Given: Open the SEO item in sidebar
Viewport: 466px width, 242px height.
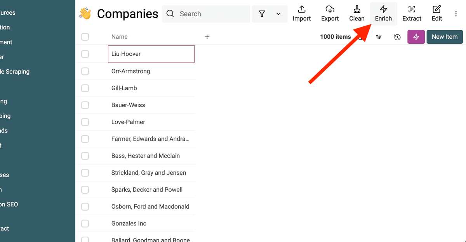Looking at the screenshot, I should [9, 204].
